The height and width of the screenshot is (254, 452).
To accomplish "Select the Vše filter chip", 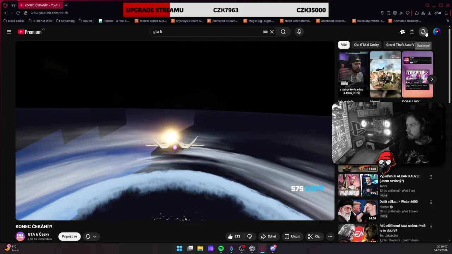I will [x=344, y=45].
